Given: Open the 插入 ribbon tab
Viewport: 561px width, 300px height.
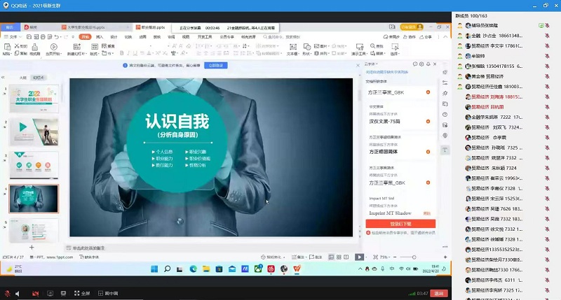Looking at the screenshot, I should [x=99, y=36].
